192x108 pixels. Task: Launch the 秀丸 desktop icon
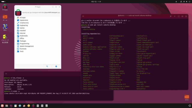tap(5, 27)
